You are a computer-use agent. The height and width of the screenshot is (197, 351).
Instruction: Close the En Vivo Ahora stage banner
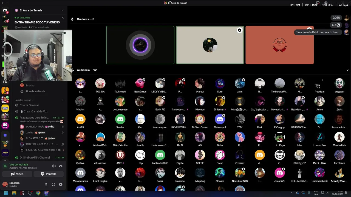pos(63,18)
